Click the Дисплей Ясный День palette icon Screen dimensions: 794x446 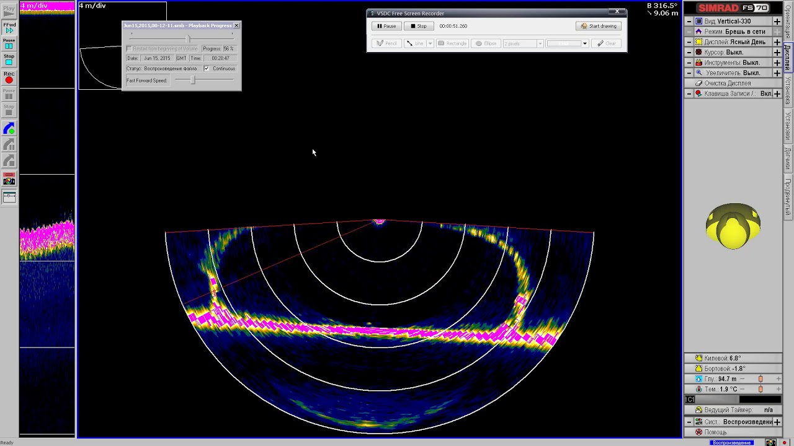pyautogui.click(x=698, y=42)
